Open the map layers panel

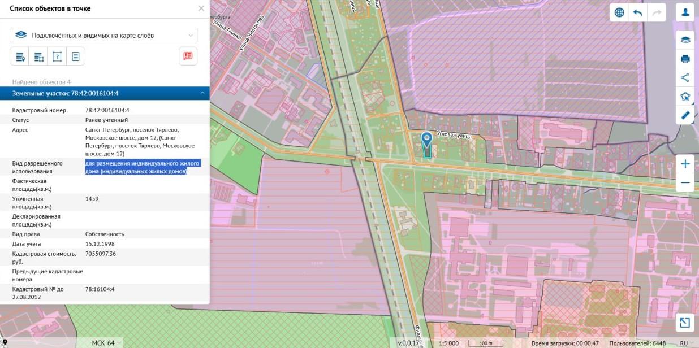685,40
